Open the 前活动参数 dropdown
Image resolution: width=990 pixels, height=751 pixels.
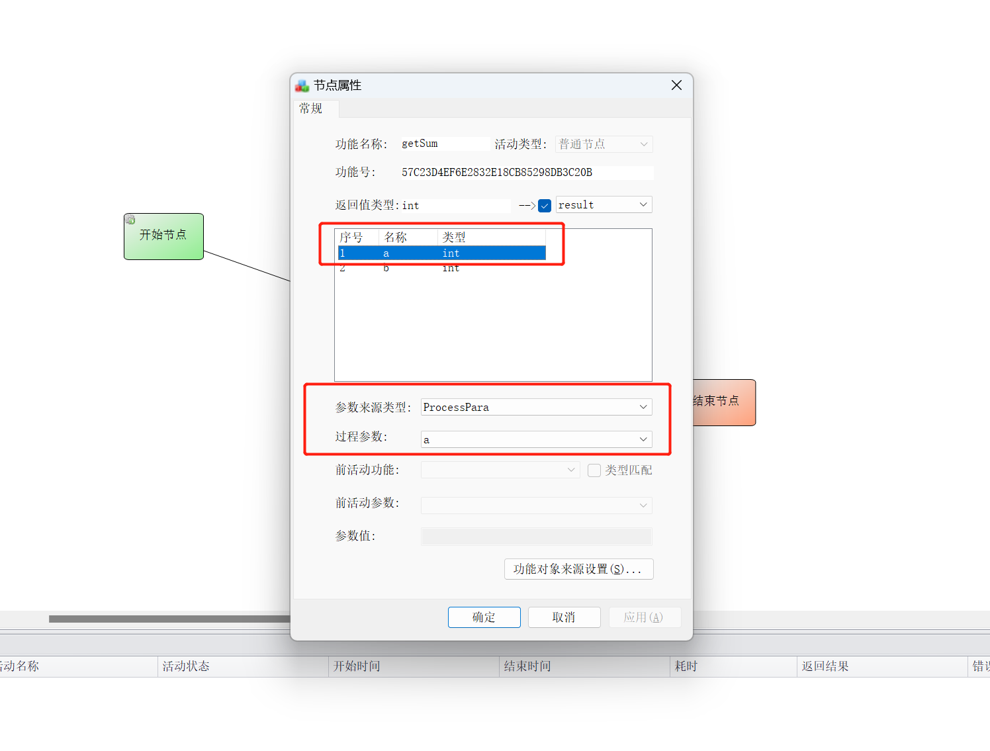(x=642, y=505)
